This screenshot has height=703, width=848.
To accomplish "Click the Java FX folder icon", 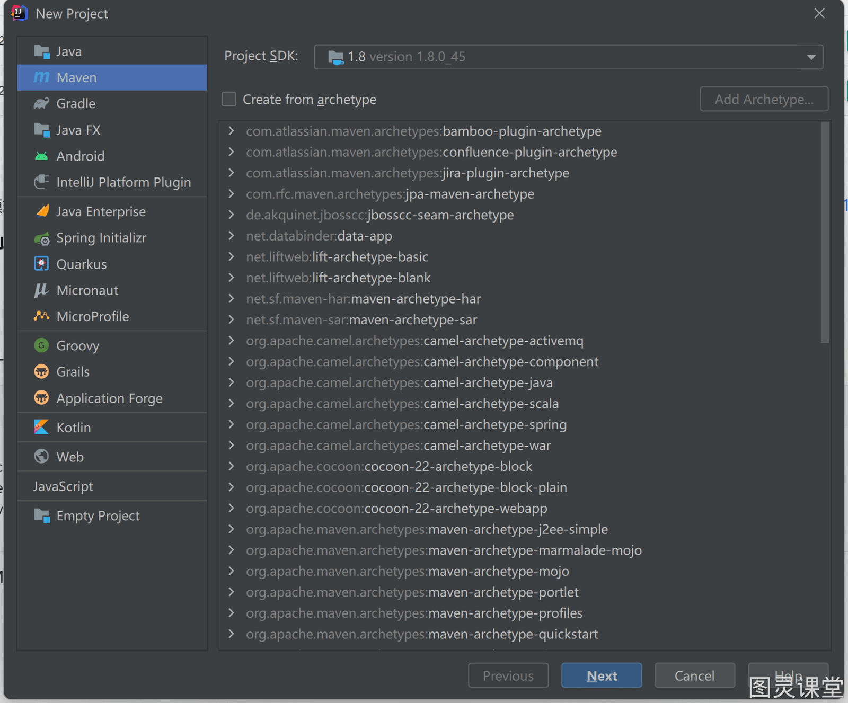I will tap(41, 130).
